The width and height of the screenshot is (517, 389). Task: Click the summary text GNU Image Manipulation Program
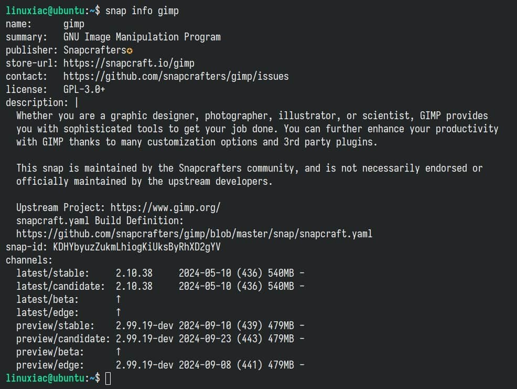click(x=142, y=37)
